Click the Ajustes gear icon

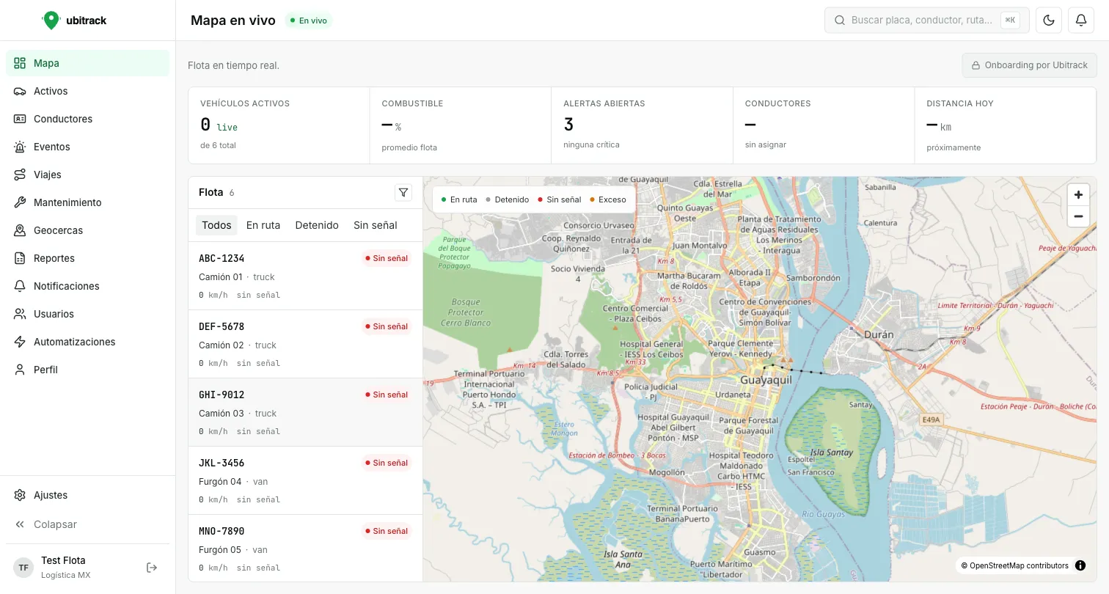(x=20, y=495)
